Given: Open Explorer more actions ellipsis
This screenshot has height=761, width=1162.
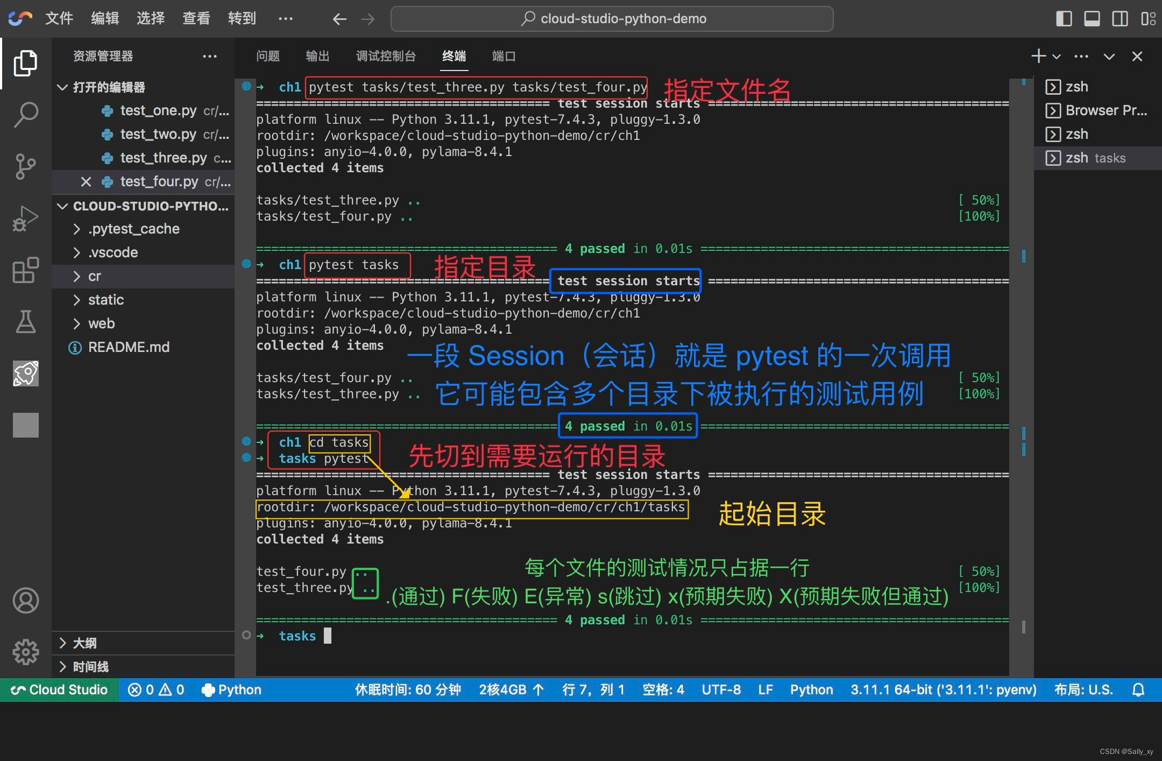Looking at the screenshot, I should coord(210,56).
